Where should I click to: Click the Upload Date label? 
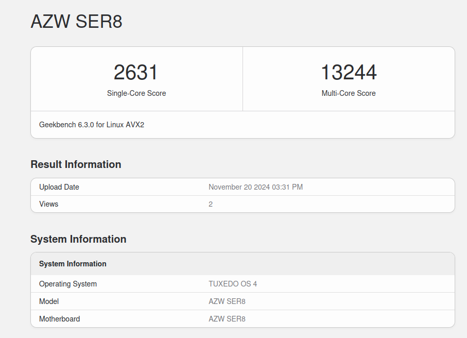59,187
